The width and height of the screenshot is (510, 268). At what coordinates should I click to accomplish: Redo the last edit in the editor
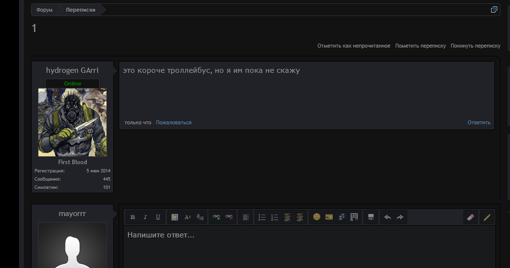pyautogui.click(x=400, y=217)
